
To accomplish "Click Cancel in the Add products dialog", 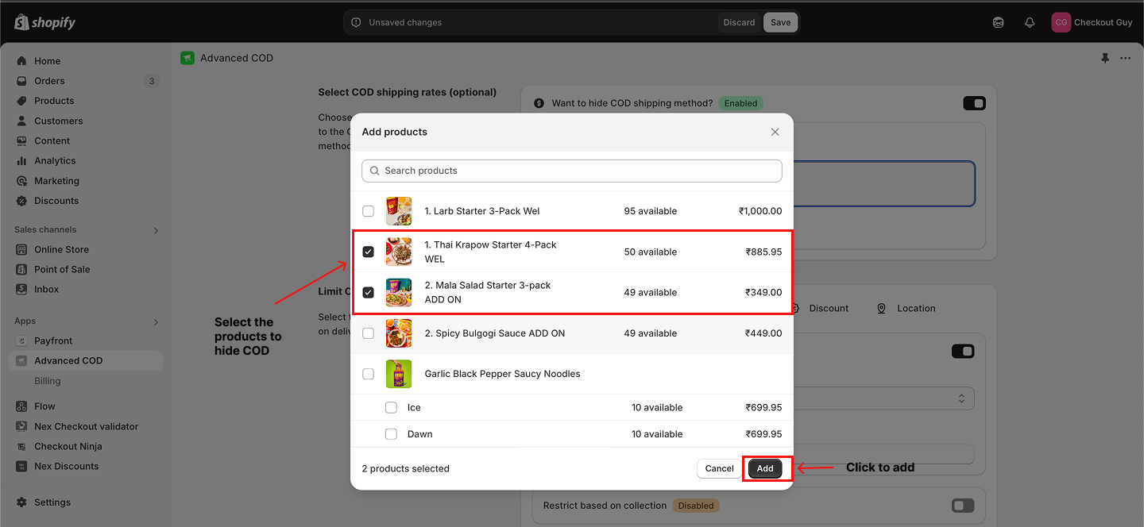I will [719, 468].
